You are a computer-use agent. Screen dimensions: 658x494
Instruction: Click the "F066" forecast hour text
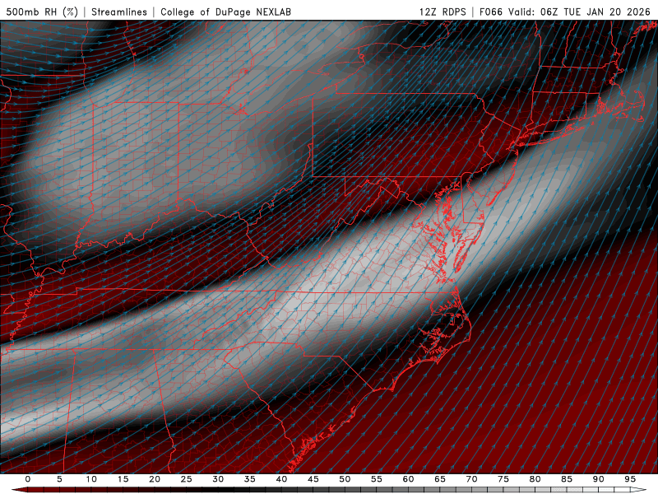(x=490, y=12)
